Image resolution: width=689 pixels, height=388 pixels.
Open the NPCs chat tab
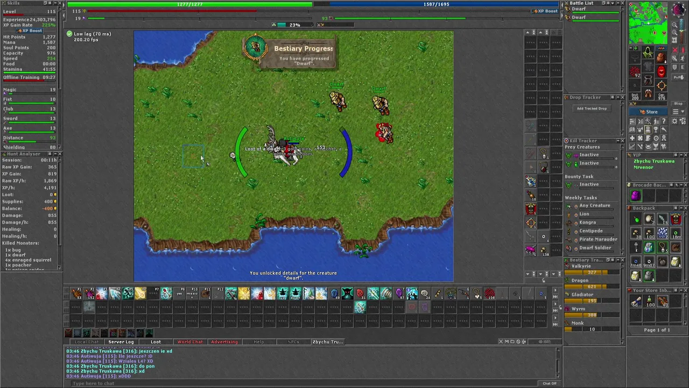(293, 342)
